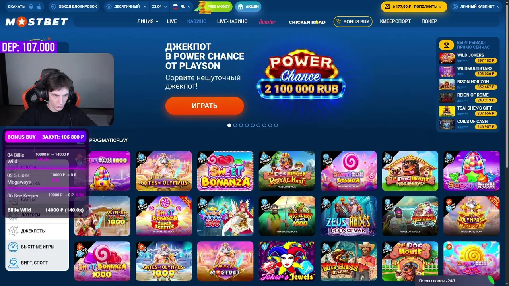509x286 pixels.
Task: Open the Киберспорт menu item
Action: point(395,21)
